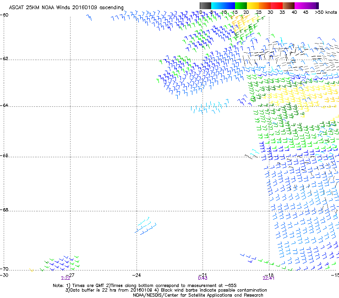The width and height of the screenshot is (339, 298).
Task: Click the note line '3)Data buffer is 22 hrs'
Action: (x=166, y=290)
